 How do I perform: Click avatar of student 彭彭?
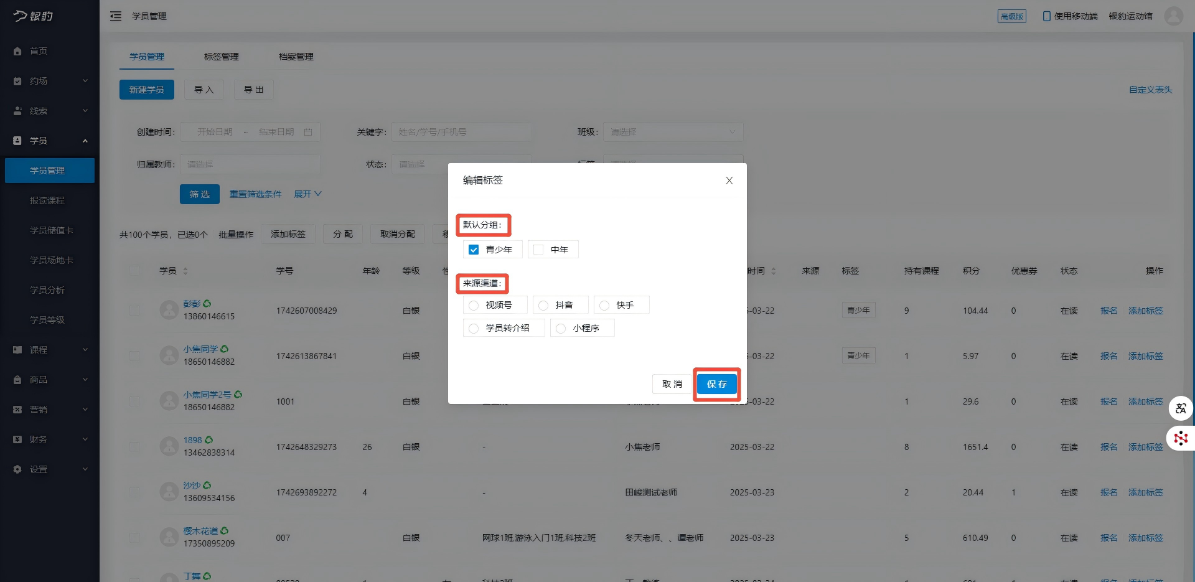[x=169, y=310]
